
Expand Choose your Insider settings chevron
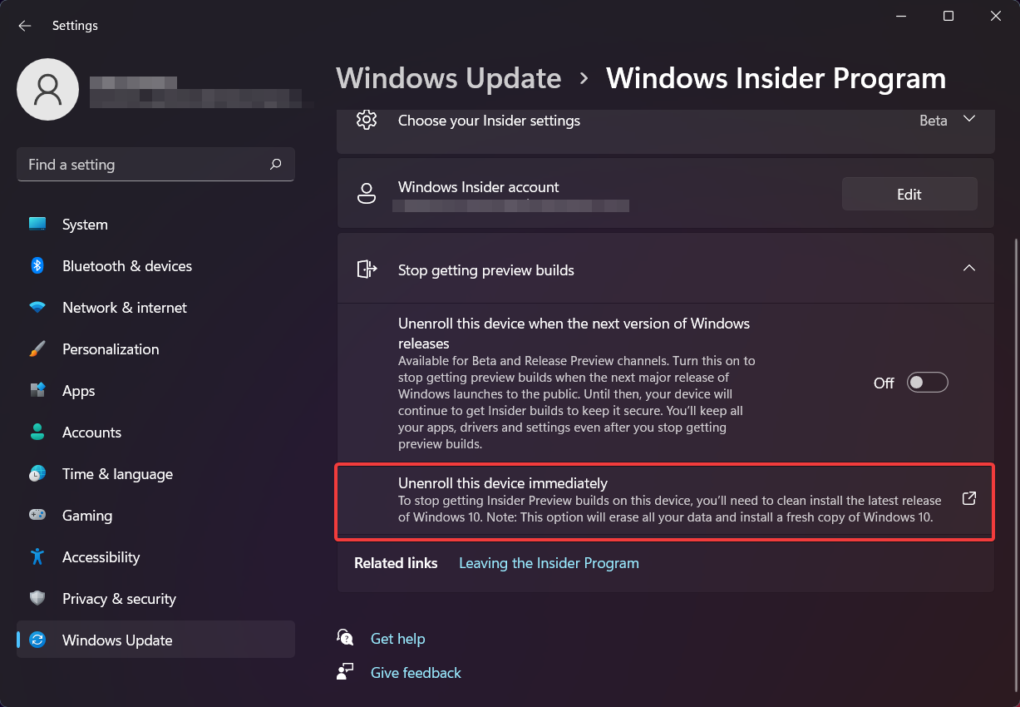pyautogui.click(x=968, y=119)
